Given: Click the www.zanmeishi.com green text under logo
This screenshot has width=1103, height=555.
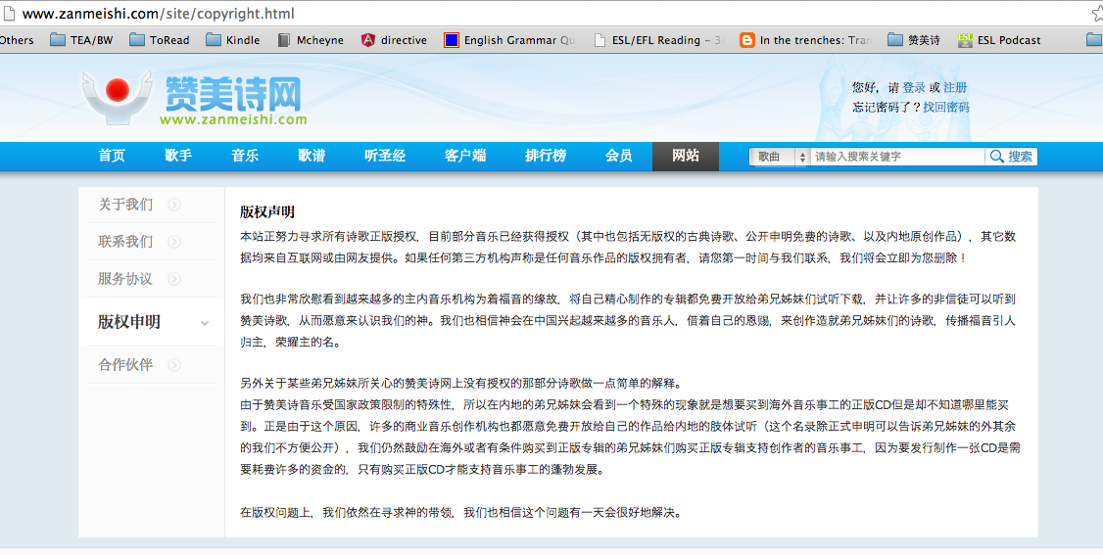Looking at the screenshot, I should [233, 119].
